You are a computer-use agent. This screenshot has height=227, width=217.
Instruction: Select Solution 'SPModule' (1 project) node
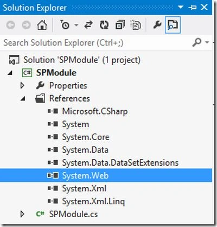(82, 60)
